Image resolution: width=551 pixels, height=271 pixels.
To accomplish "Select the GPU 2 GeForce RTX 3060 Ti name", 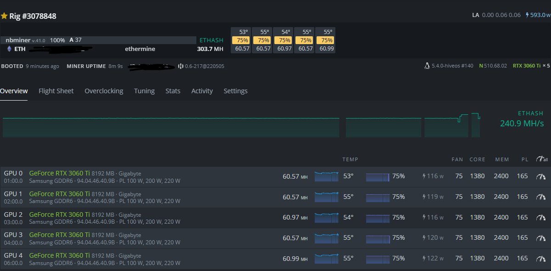I will point(60,215).
